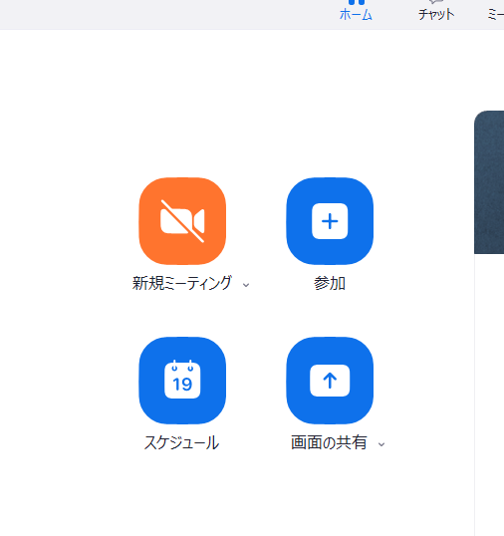The image size is (504, 536).
Task: Expand the 画面の共有 dropdown chevron
Action: click(381, 444)
